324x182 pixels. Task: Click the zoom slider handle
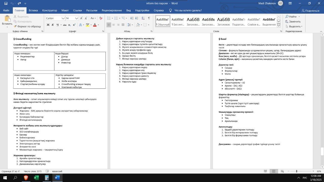click(x=296, y=171)
